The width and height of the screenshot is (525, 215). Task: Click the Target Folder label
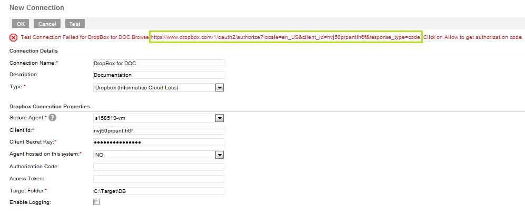pyautogui.click(x=27, y=190)
